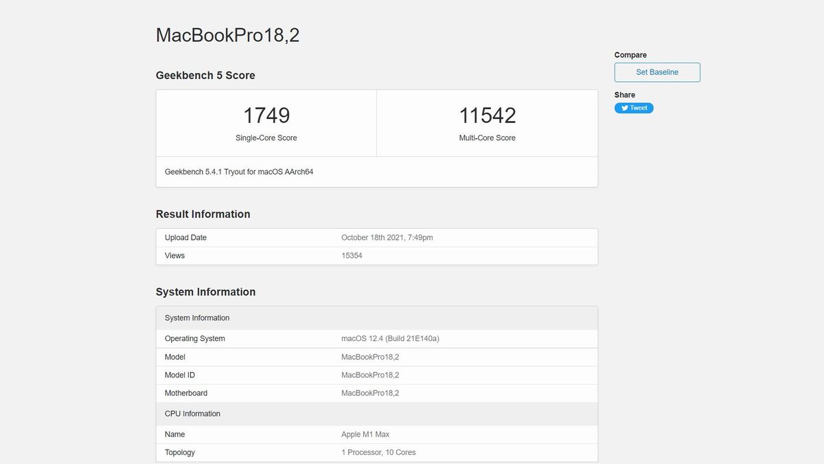The image size is (824, 464).
Task: Share this result using the Tweet button
Action: point(634,108)
